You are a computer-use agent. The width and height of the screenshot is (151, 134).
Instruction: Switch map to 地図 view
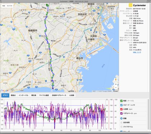click(x=4, y=6)
